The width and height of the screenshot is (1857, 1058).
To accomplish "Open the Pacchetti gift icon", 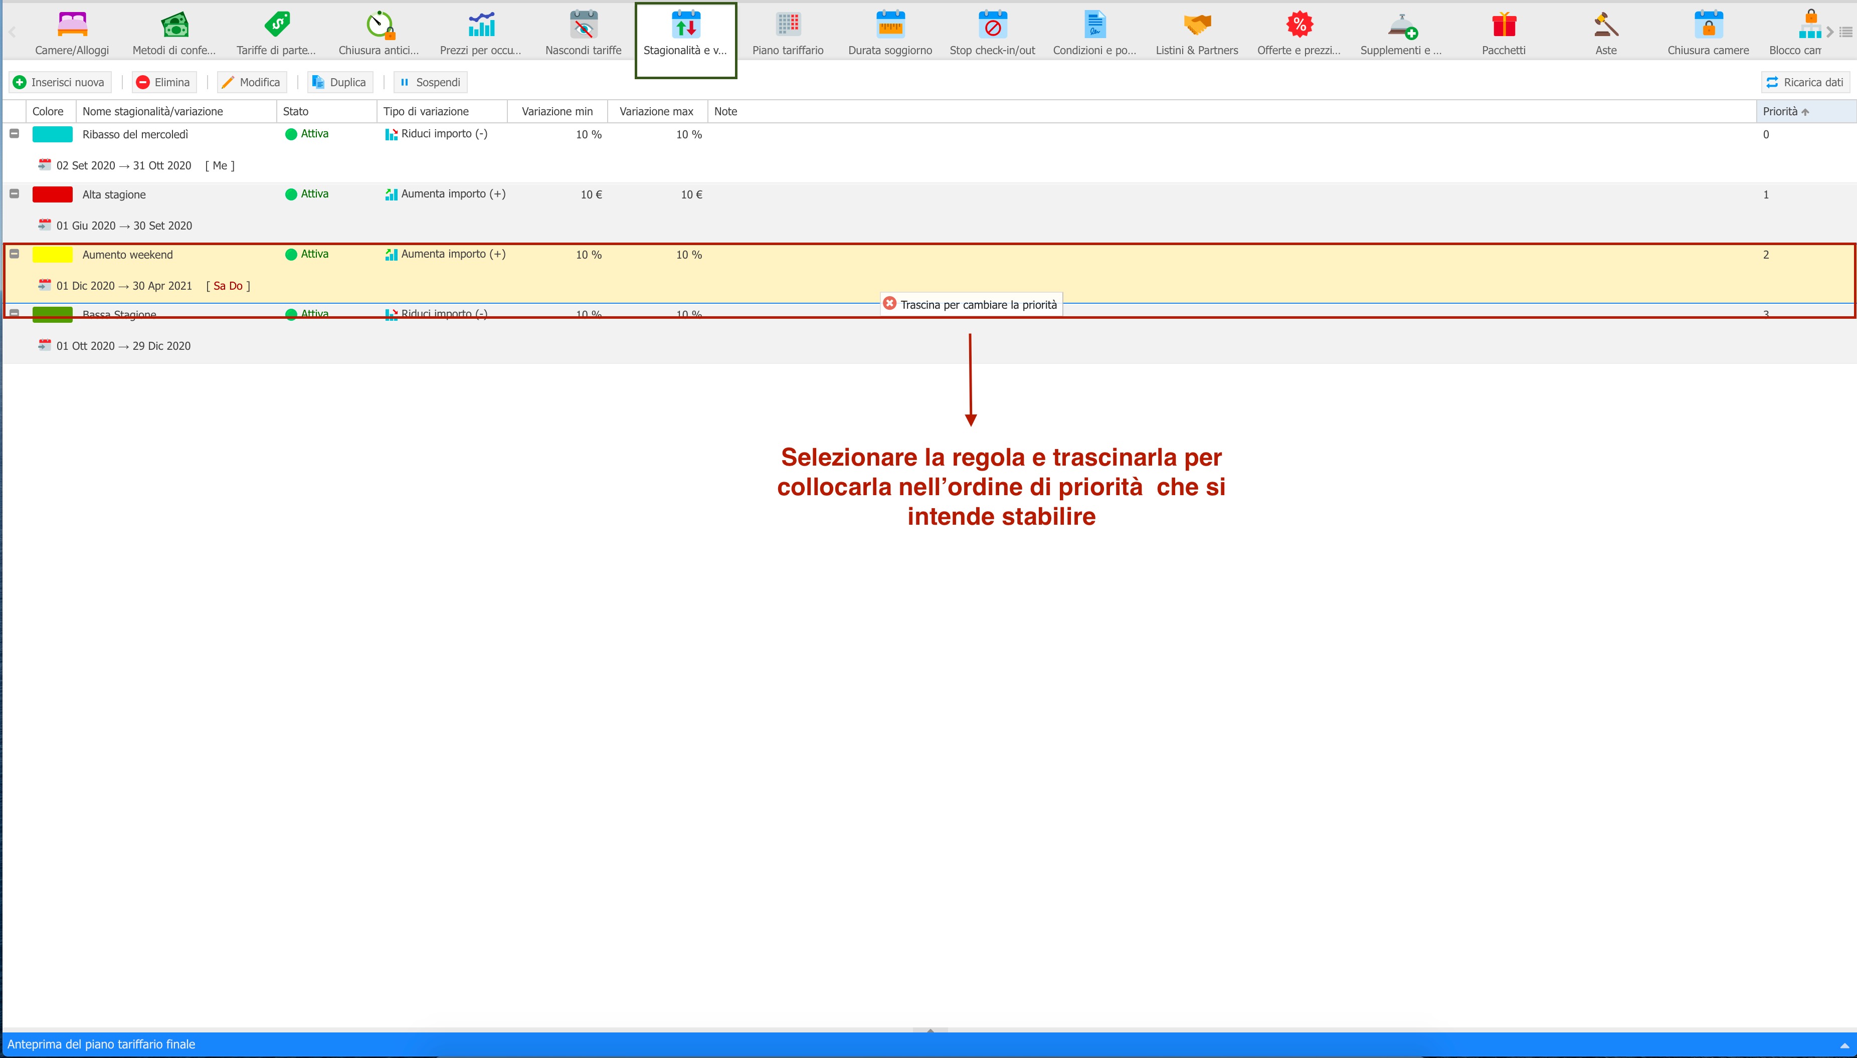I will [1504, 25].
